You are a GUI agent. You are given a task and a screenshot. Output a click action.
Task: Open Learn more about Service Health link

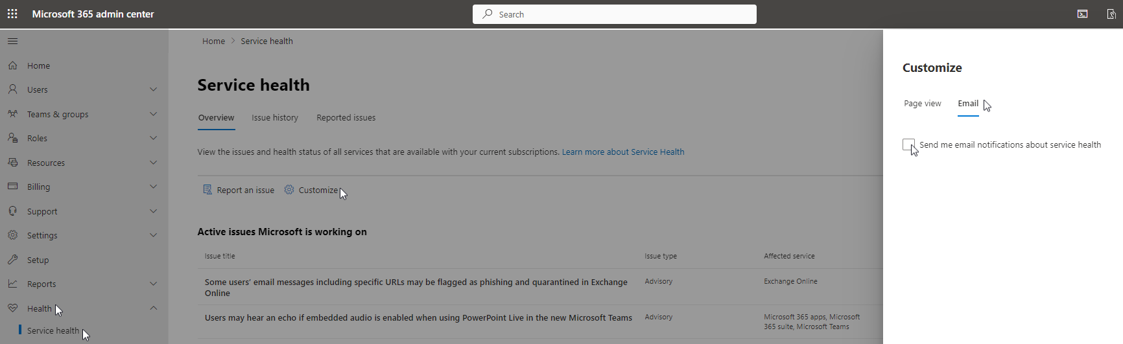(x=622, y=152)
